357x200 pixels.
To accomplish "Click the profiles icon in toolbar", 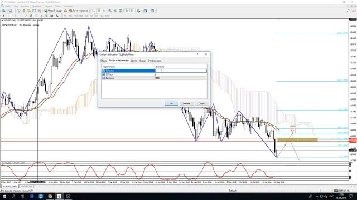I will [x=11, y=11].
